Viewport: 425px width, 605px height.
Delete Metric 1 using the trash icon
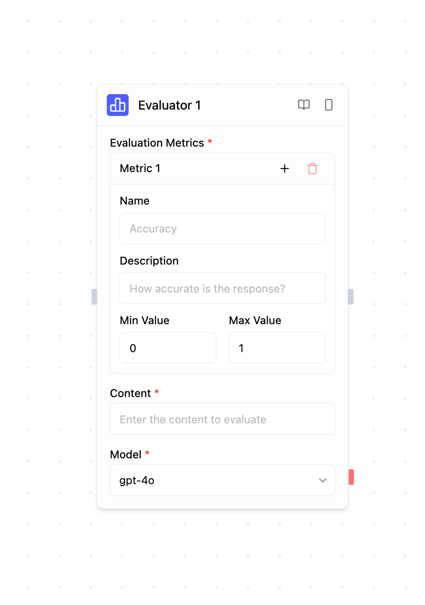[312, 169]
